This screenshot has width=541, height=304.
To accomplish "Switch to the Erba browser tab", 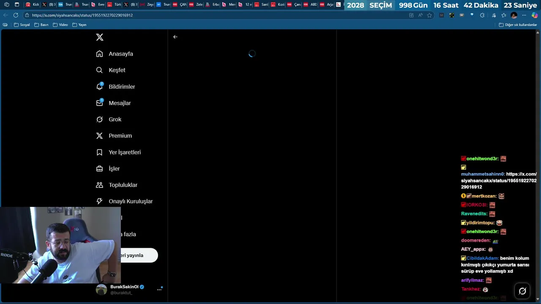I will 212,5.
